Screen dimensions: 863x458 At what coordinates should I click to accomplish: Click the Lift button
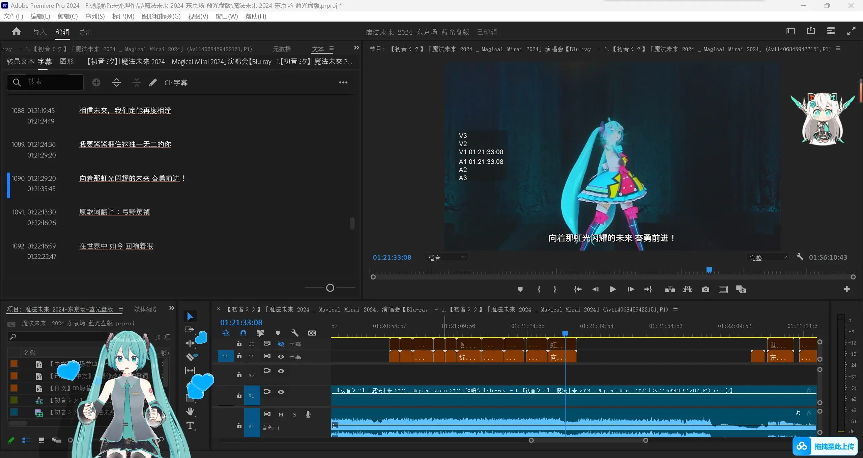coord(670,289)
